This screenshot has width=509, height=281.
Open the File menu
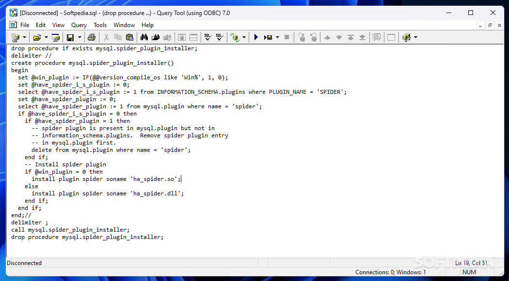[x=25, y=25]
